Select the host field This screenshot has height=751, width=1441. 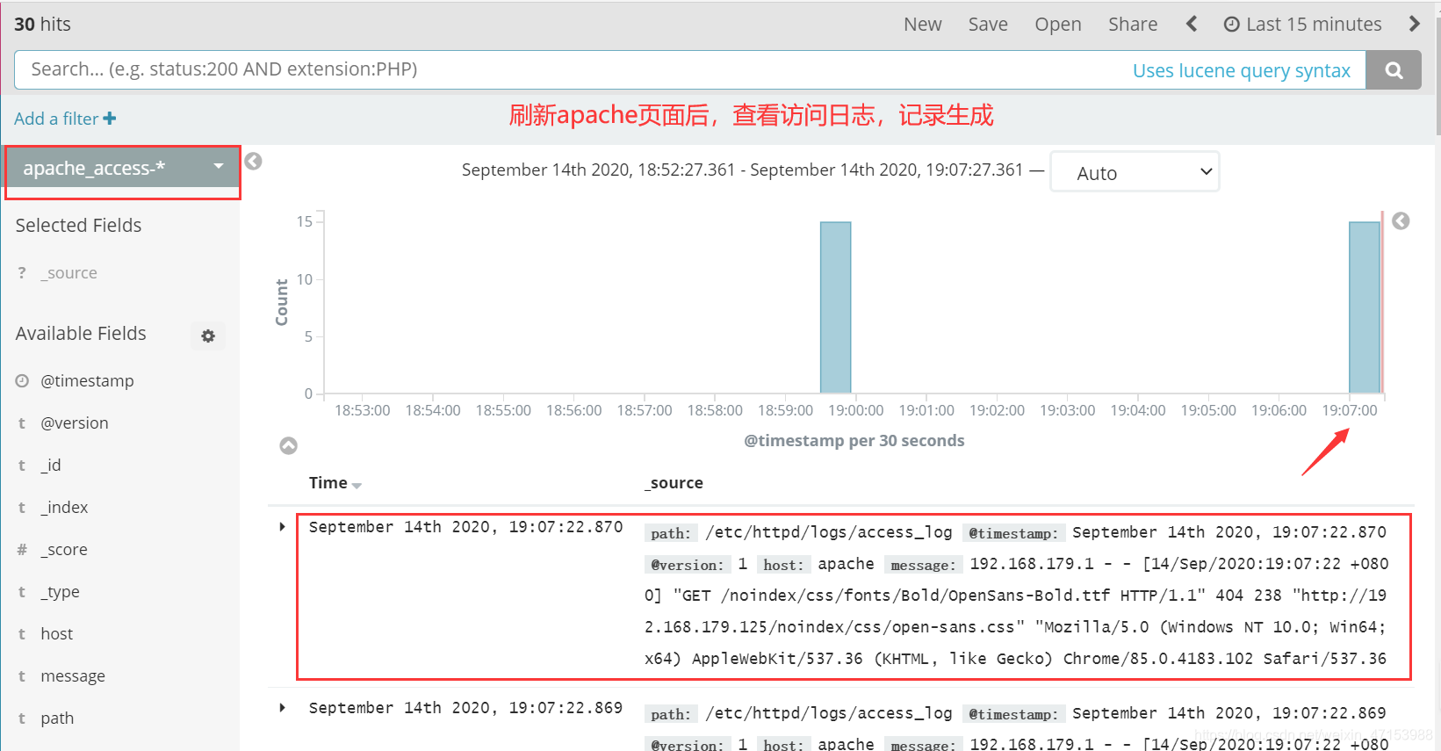57,634
